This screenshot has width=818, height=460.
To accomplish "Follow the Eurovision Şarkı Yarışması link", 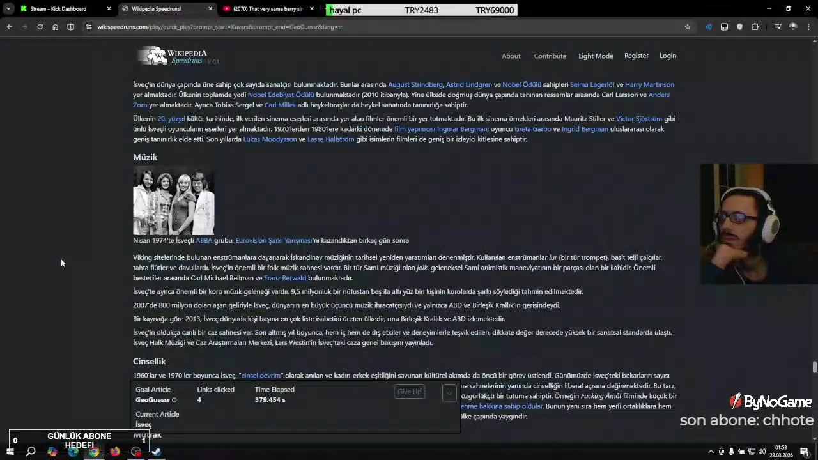I will (274, 240).
